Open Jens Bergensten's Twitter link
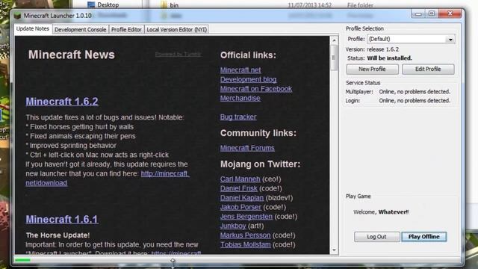Viewport: 478px width, 269px height. 246,217
